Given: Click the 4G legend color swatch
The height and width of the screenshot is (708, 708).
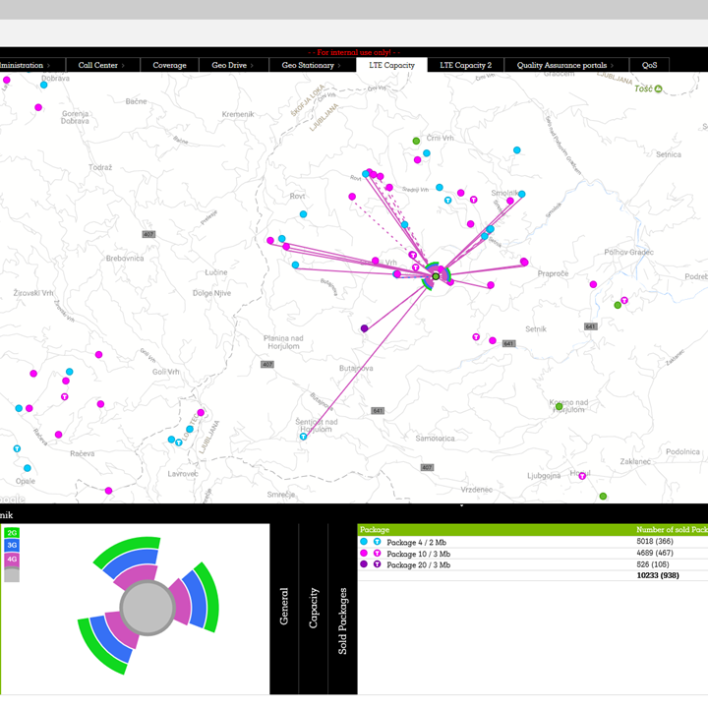Looking at the screenshot, I should (x=12, y=558).
